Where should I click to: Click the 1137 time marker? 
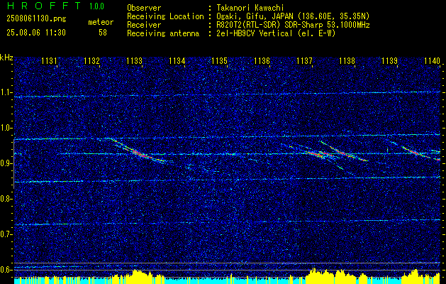coord(305,60)
